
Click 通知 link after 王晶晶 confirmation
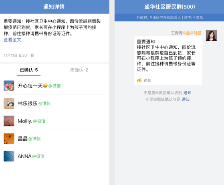187,93
